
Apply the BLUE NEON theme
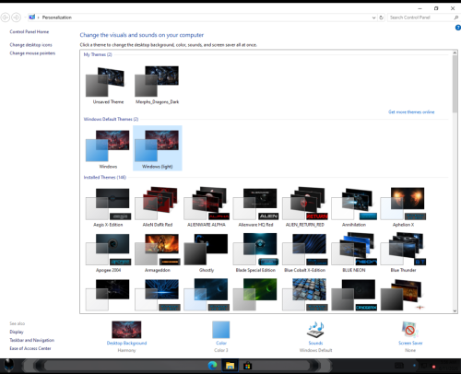(354, 252)
